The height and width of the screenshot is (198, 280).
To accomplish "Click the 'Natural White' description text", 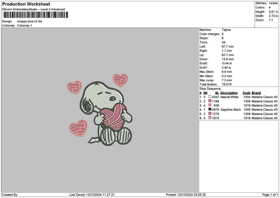I will [229, 97].
